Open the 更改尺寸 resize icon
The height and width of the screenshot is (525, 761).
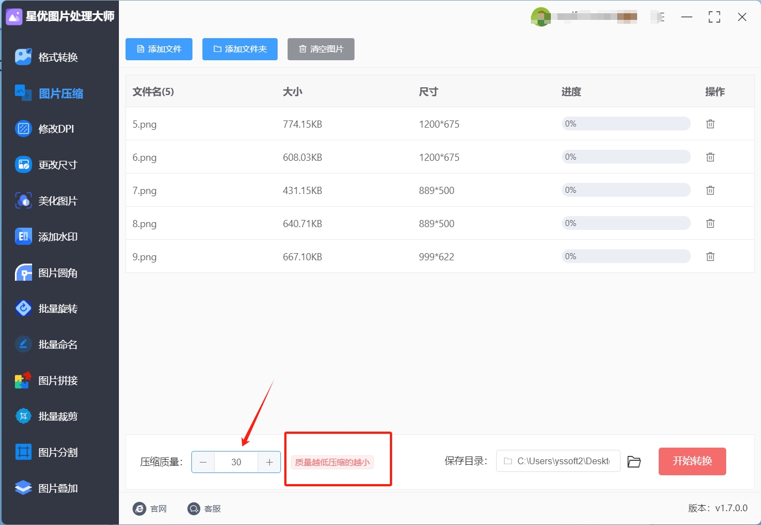tap(23, 165)
